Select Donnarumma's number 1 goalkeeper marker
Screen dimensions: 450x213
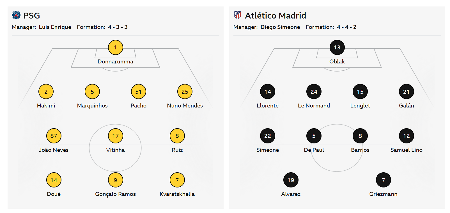pyautogui.click(x=115, y=47)
